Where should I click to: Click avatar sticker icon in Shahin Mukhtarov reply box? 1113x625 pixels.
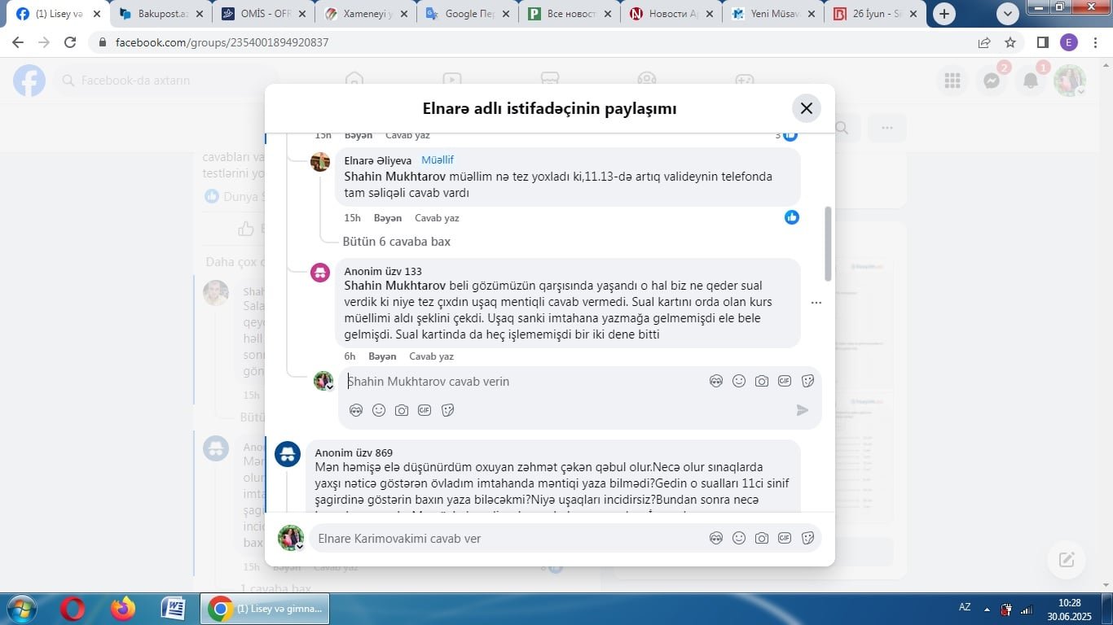[356, 410]
